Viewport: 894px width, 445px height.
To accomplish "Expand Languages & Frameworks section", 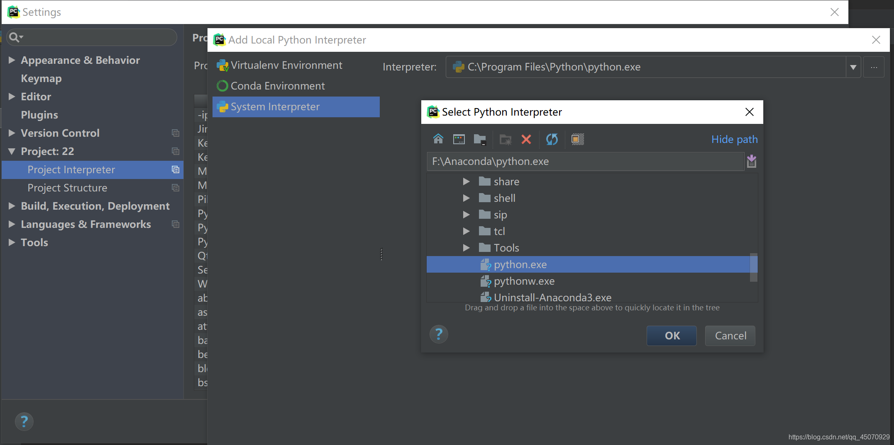I will pos(12,224).
